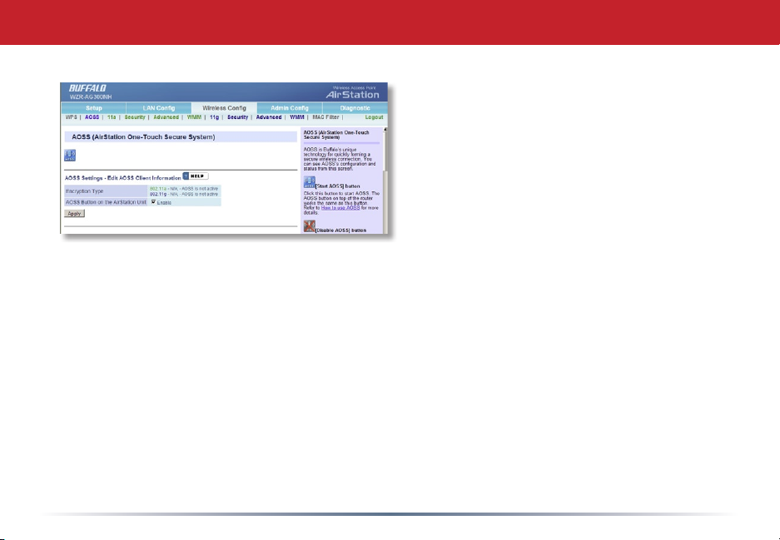Click the Apply button
The width and height of the screenshot is (780, 540).
[x=75, y=213]
